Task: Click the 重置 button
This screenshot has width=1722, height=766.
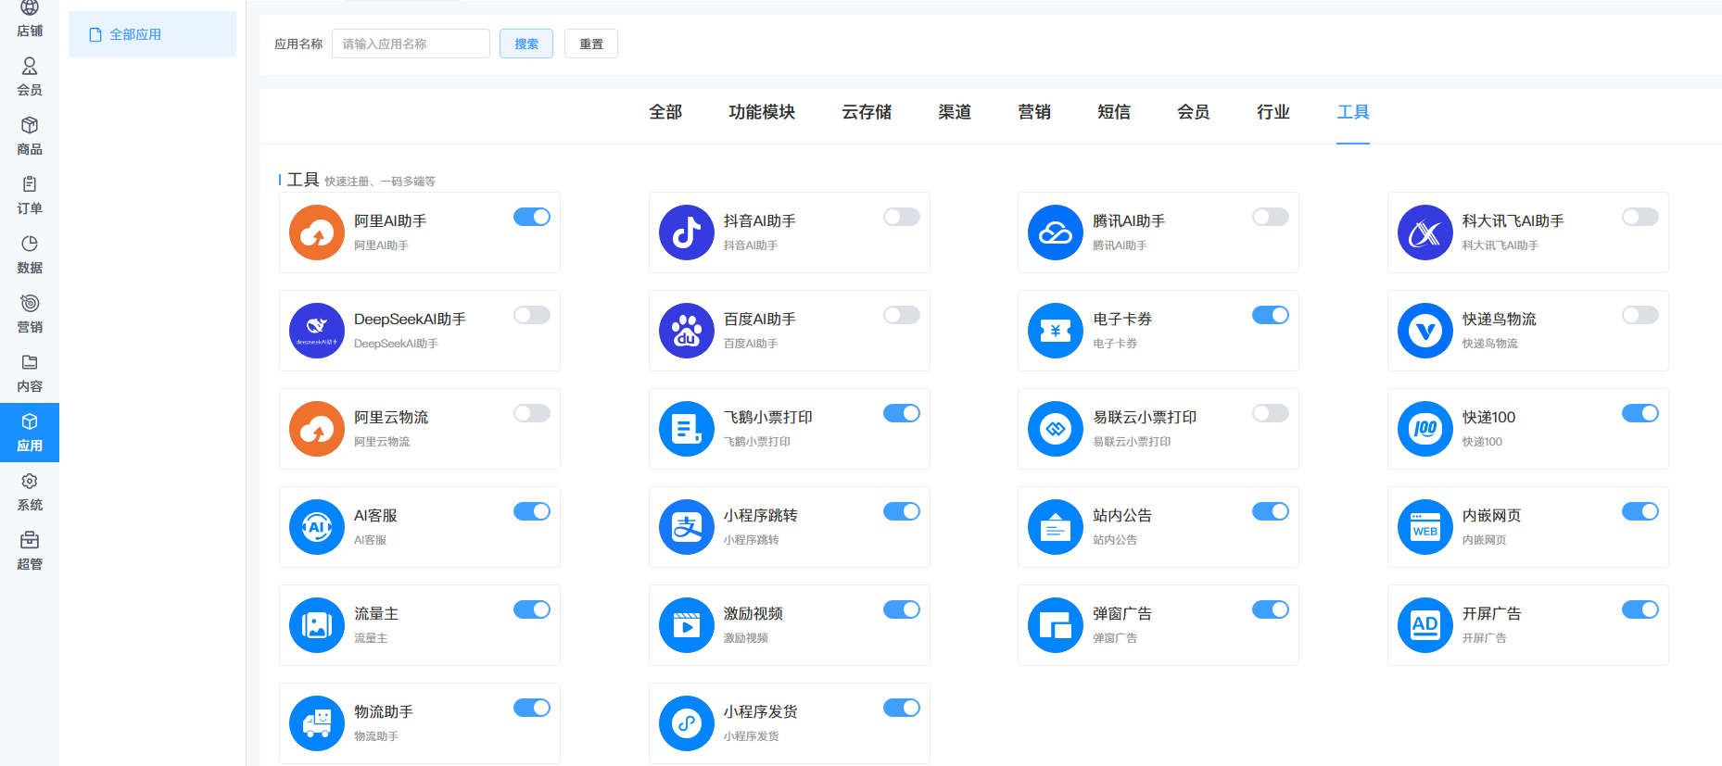Action: [x=591, y=44]
